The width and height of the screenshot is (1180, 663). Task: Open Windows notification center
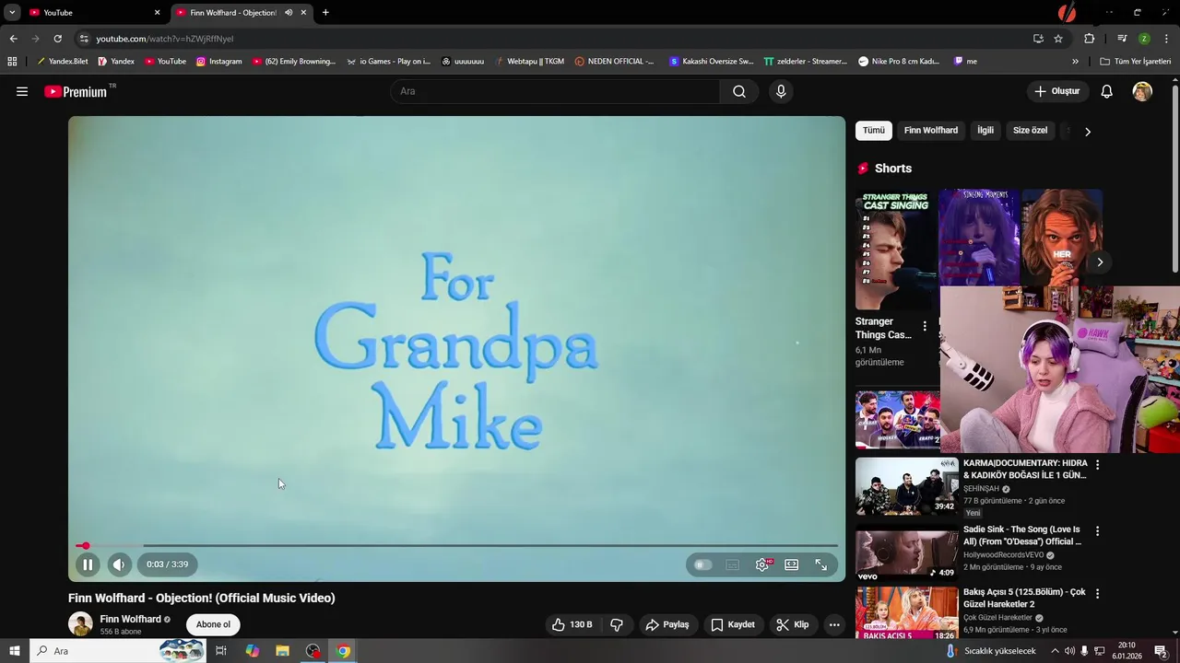(x=1161, y=651)
